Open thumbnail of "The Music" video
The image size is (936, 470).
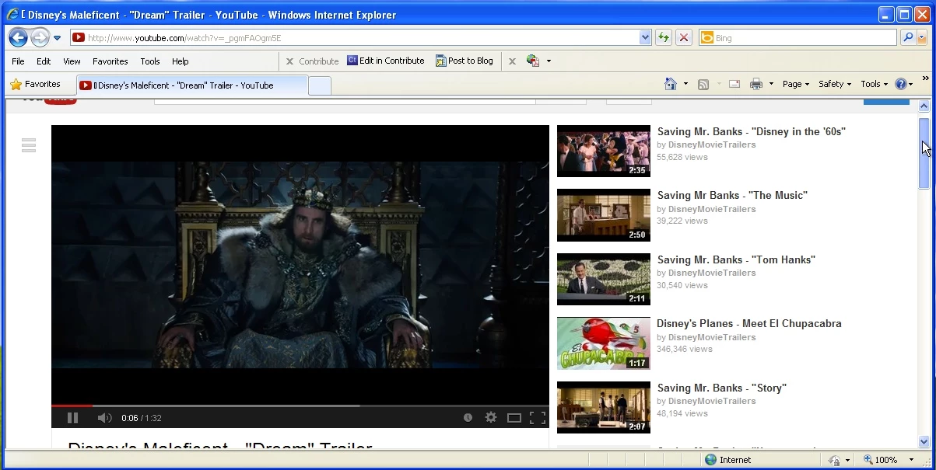[604, 215]
